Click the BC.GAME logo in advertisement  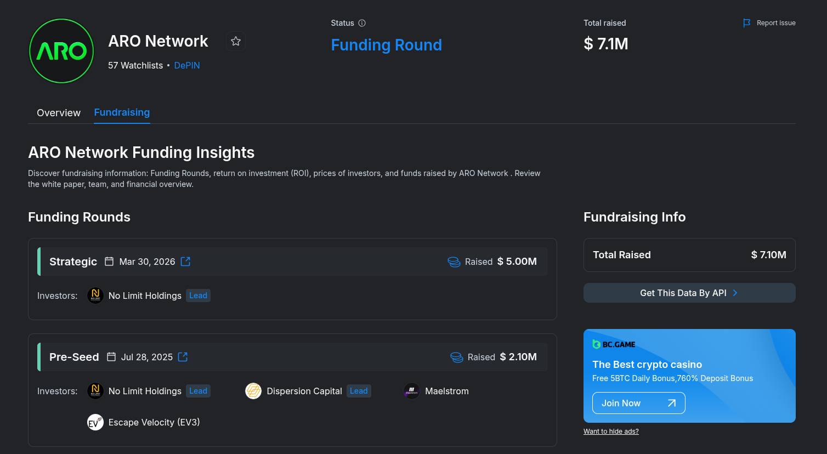(x=614, y=344)
